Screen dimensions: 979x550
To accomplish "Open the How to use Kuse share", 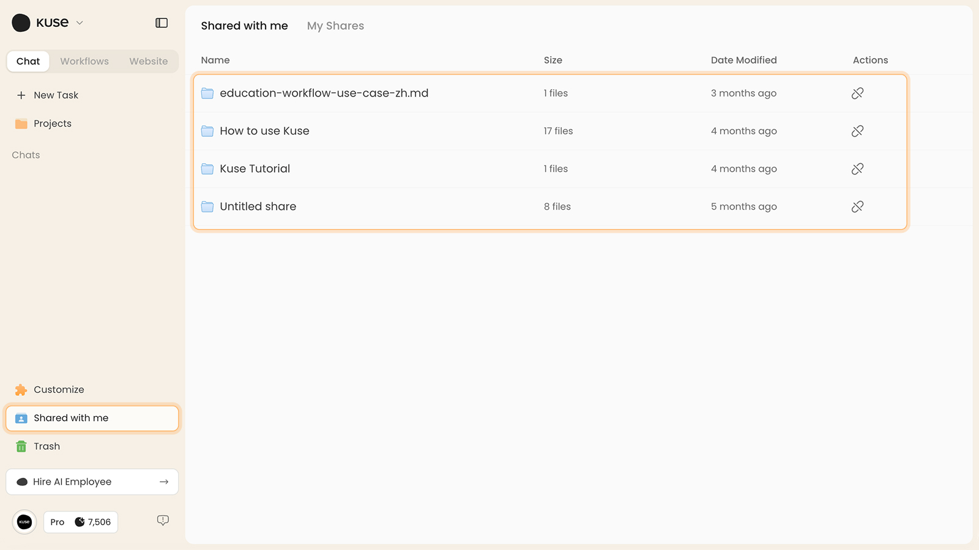I will [x=265, y=131].
